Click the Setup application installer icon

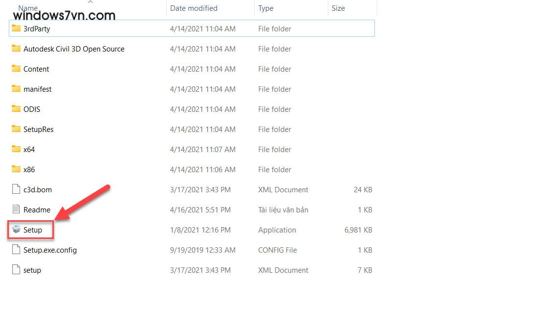pyautogui.click(x=16, y=230)
